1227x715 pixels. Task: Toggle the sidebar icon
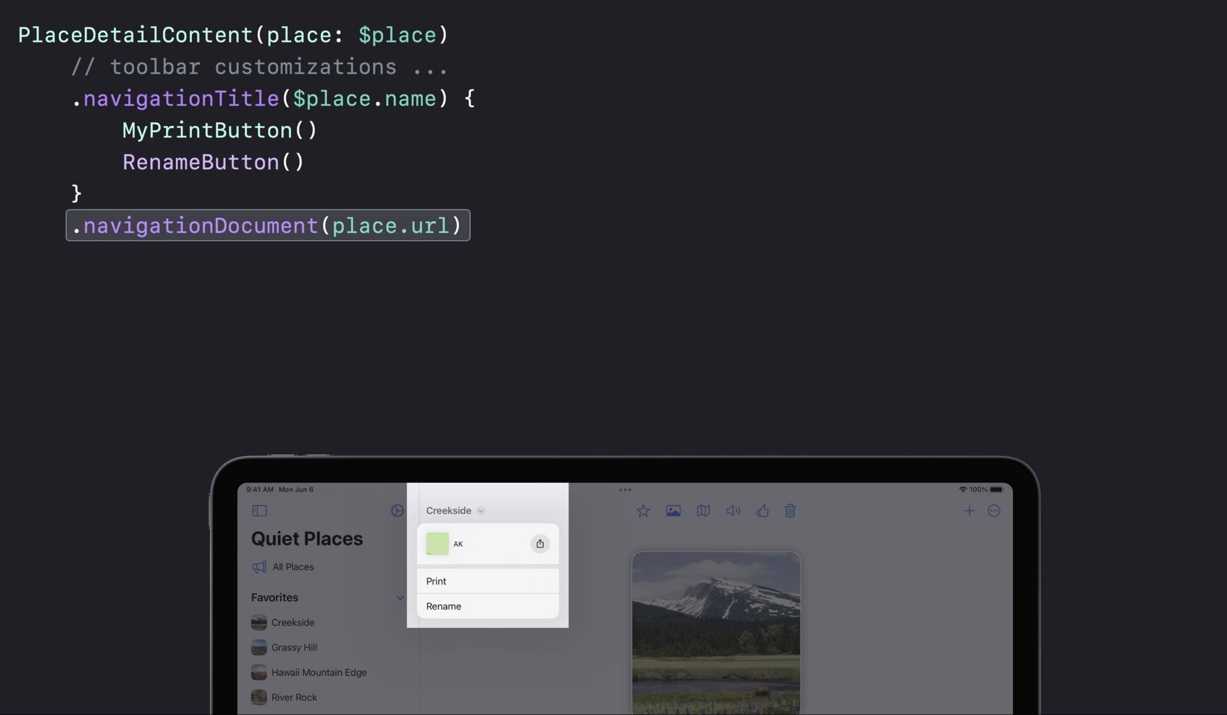260,510
